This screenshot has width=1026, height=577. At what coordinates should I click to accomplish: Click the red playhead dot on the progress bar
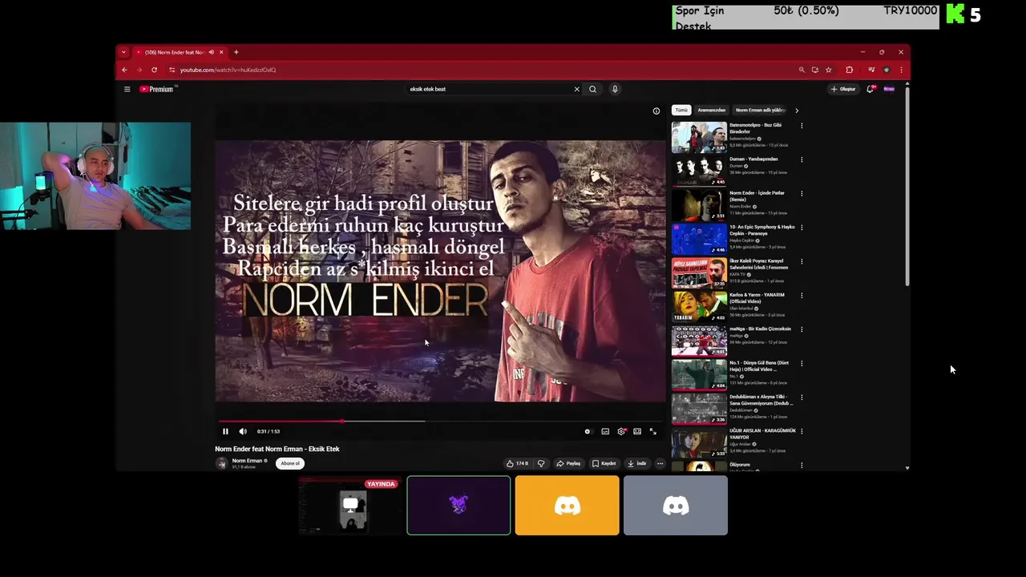coord(341,421)
